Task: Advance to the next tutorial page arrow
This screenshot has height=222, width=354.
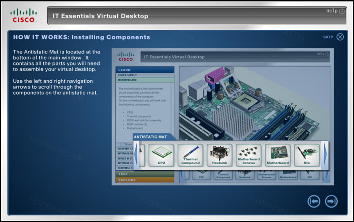Action: pyautogui.click(x=331, y=201)
